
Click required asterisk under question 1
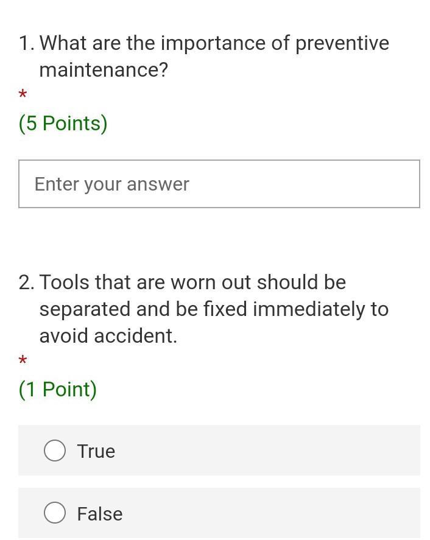pyautogui.click(x=23, y=94)
